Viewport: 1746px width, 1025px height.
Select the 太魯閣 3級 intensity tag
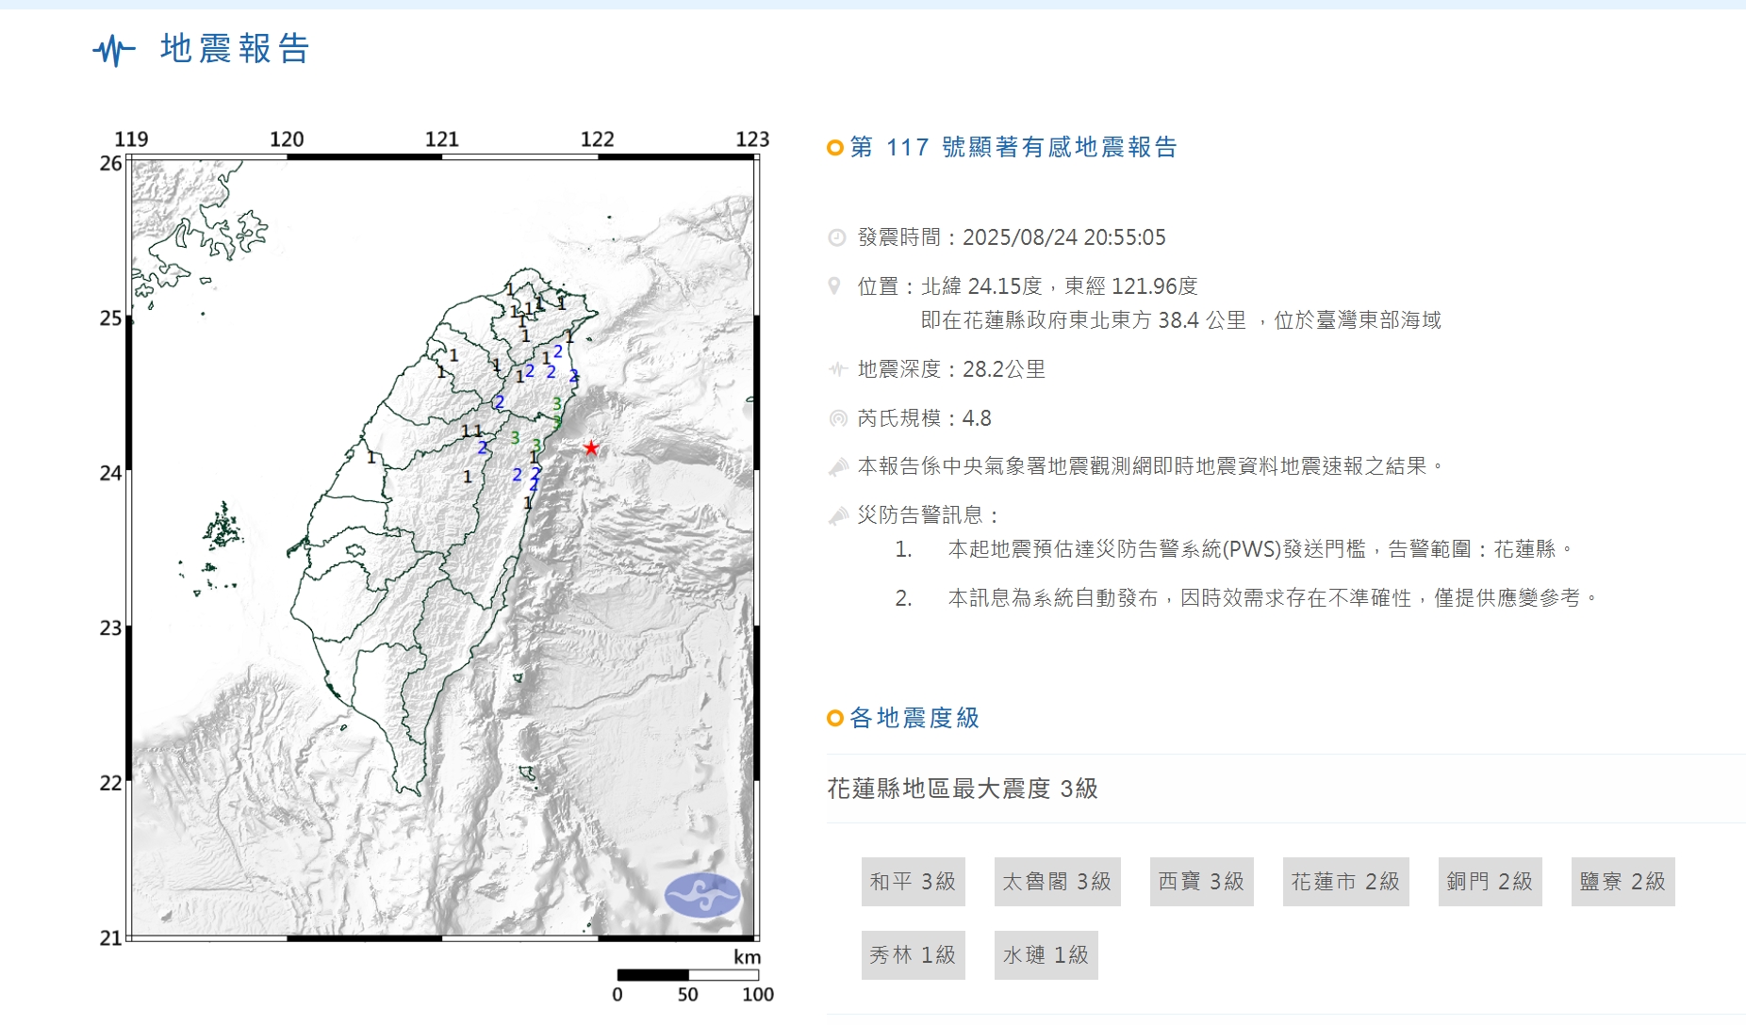[1057, 882]
